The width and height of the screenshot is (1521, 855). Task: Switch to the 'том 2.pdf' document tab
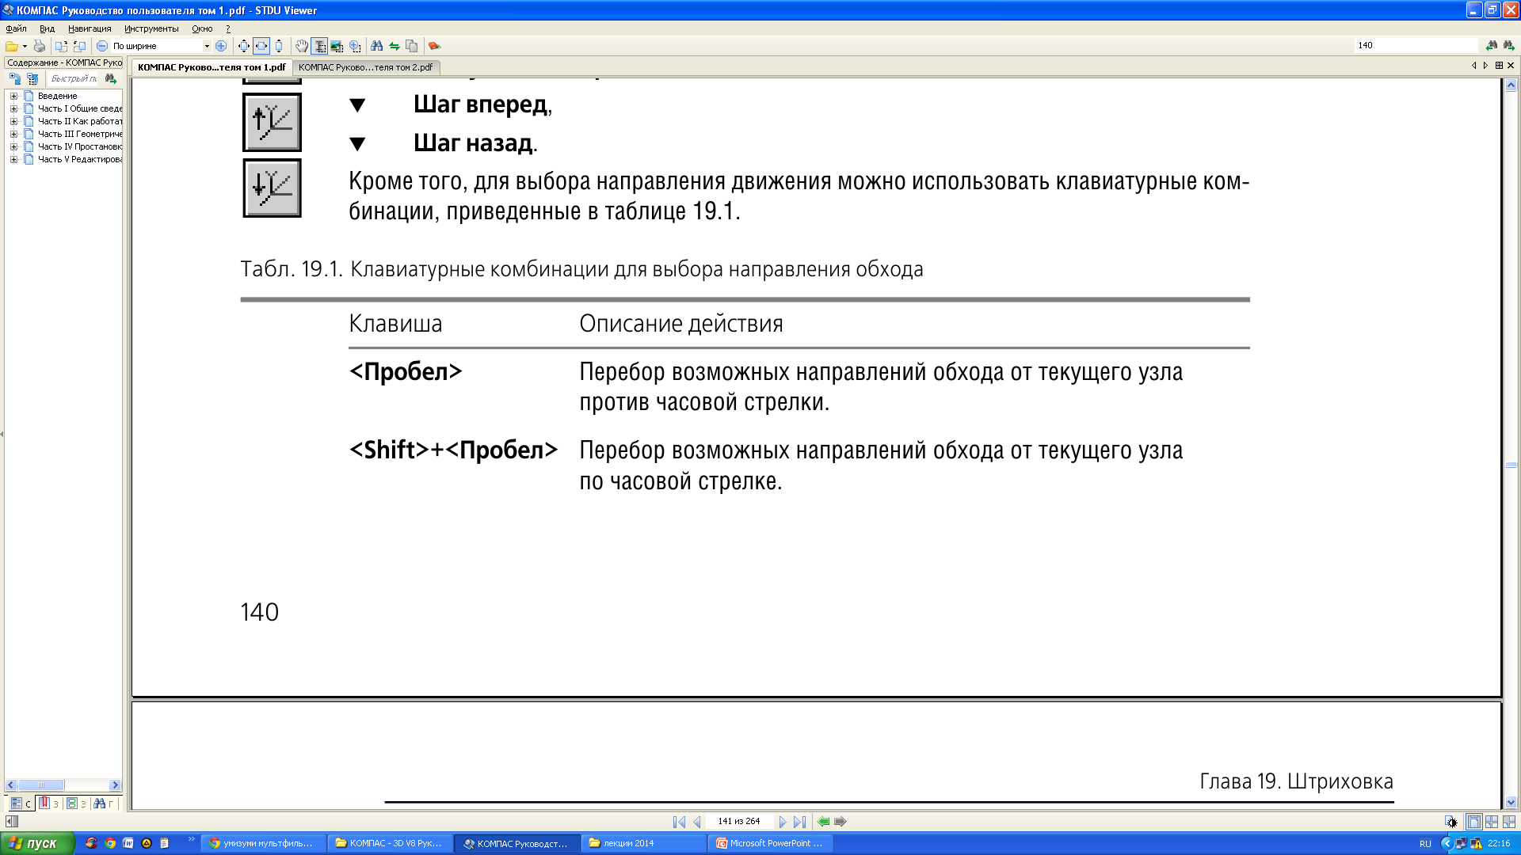pyautogui.click(x=366, y=67)
